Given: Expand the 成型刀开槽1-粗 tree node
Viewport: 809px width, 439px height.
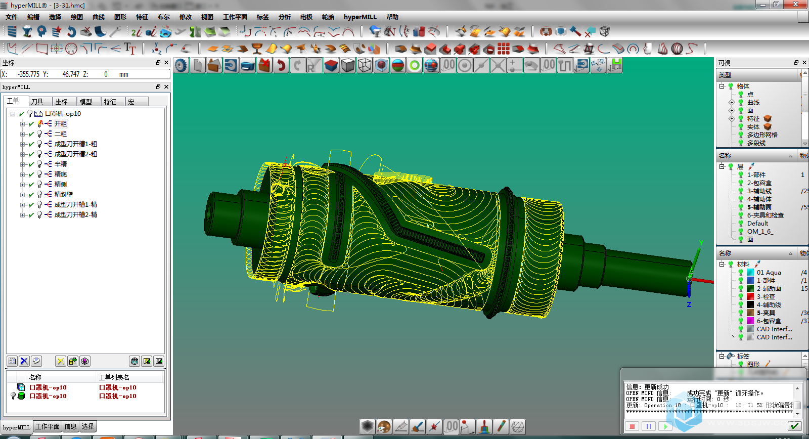Looking at the screenshot, I should [x=22, y=144].
